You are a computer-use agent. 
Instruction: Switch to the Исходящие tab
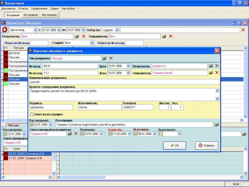coord(31,15)
